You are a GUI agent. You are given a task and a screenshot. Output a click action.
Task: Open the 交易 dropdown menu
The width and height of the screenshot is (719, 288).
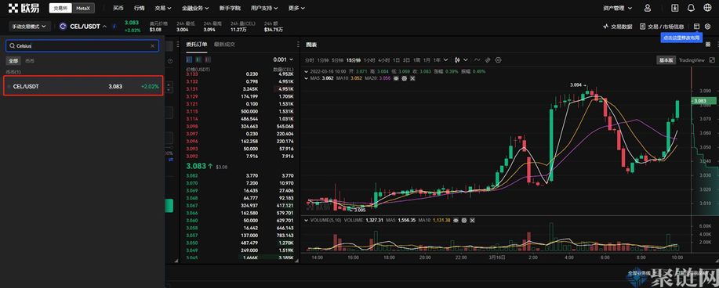point(163,8)
